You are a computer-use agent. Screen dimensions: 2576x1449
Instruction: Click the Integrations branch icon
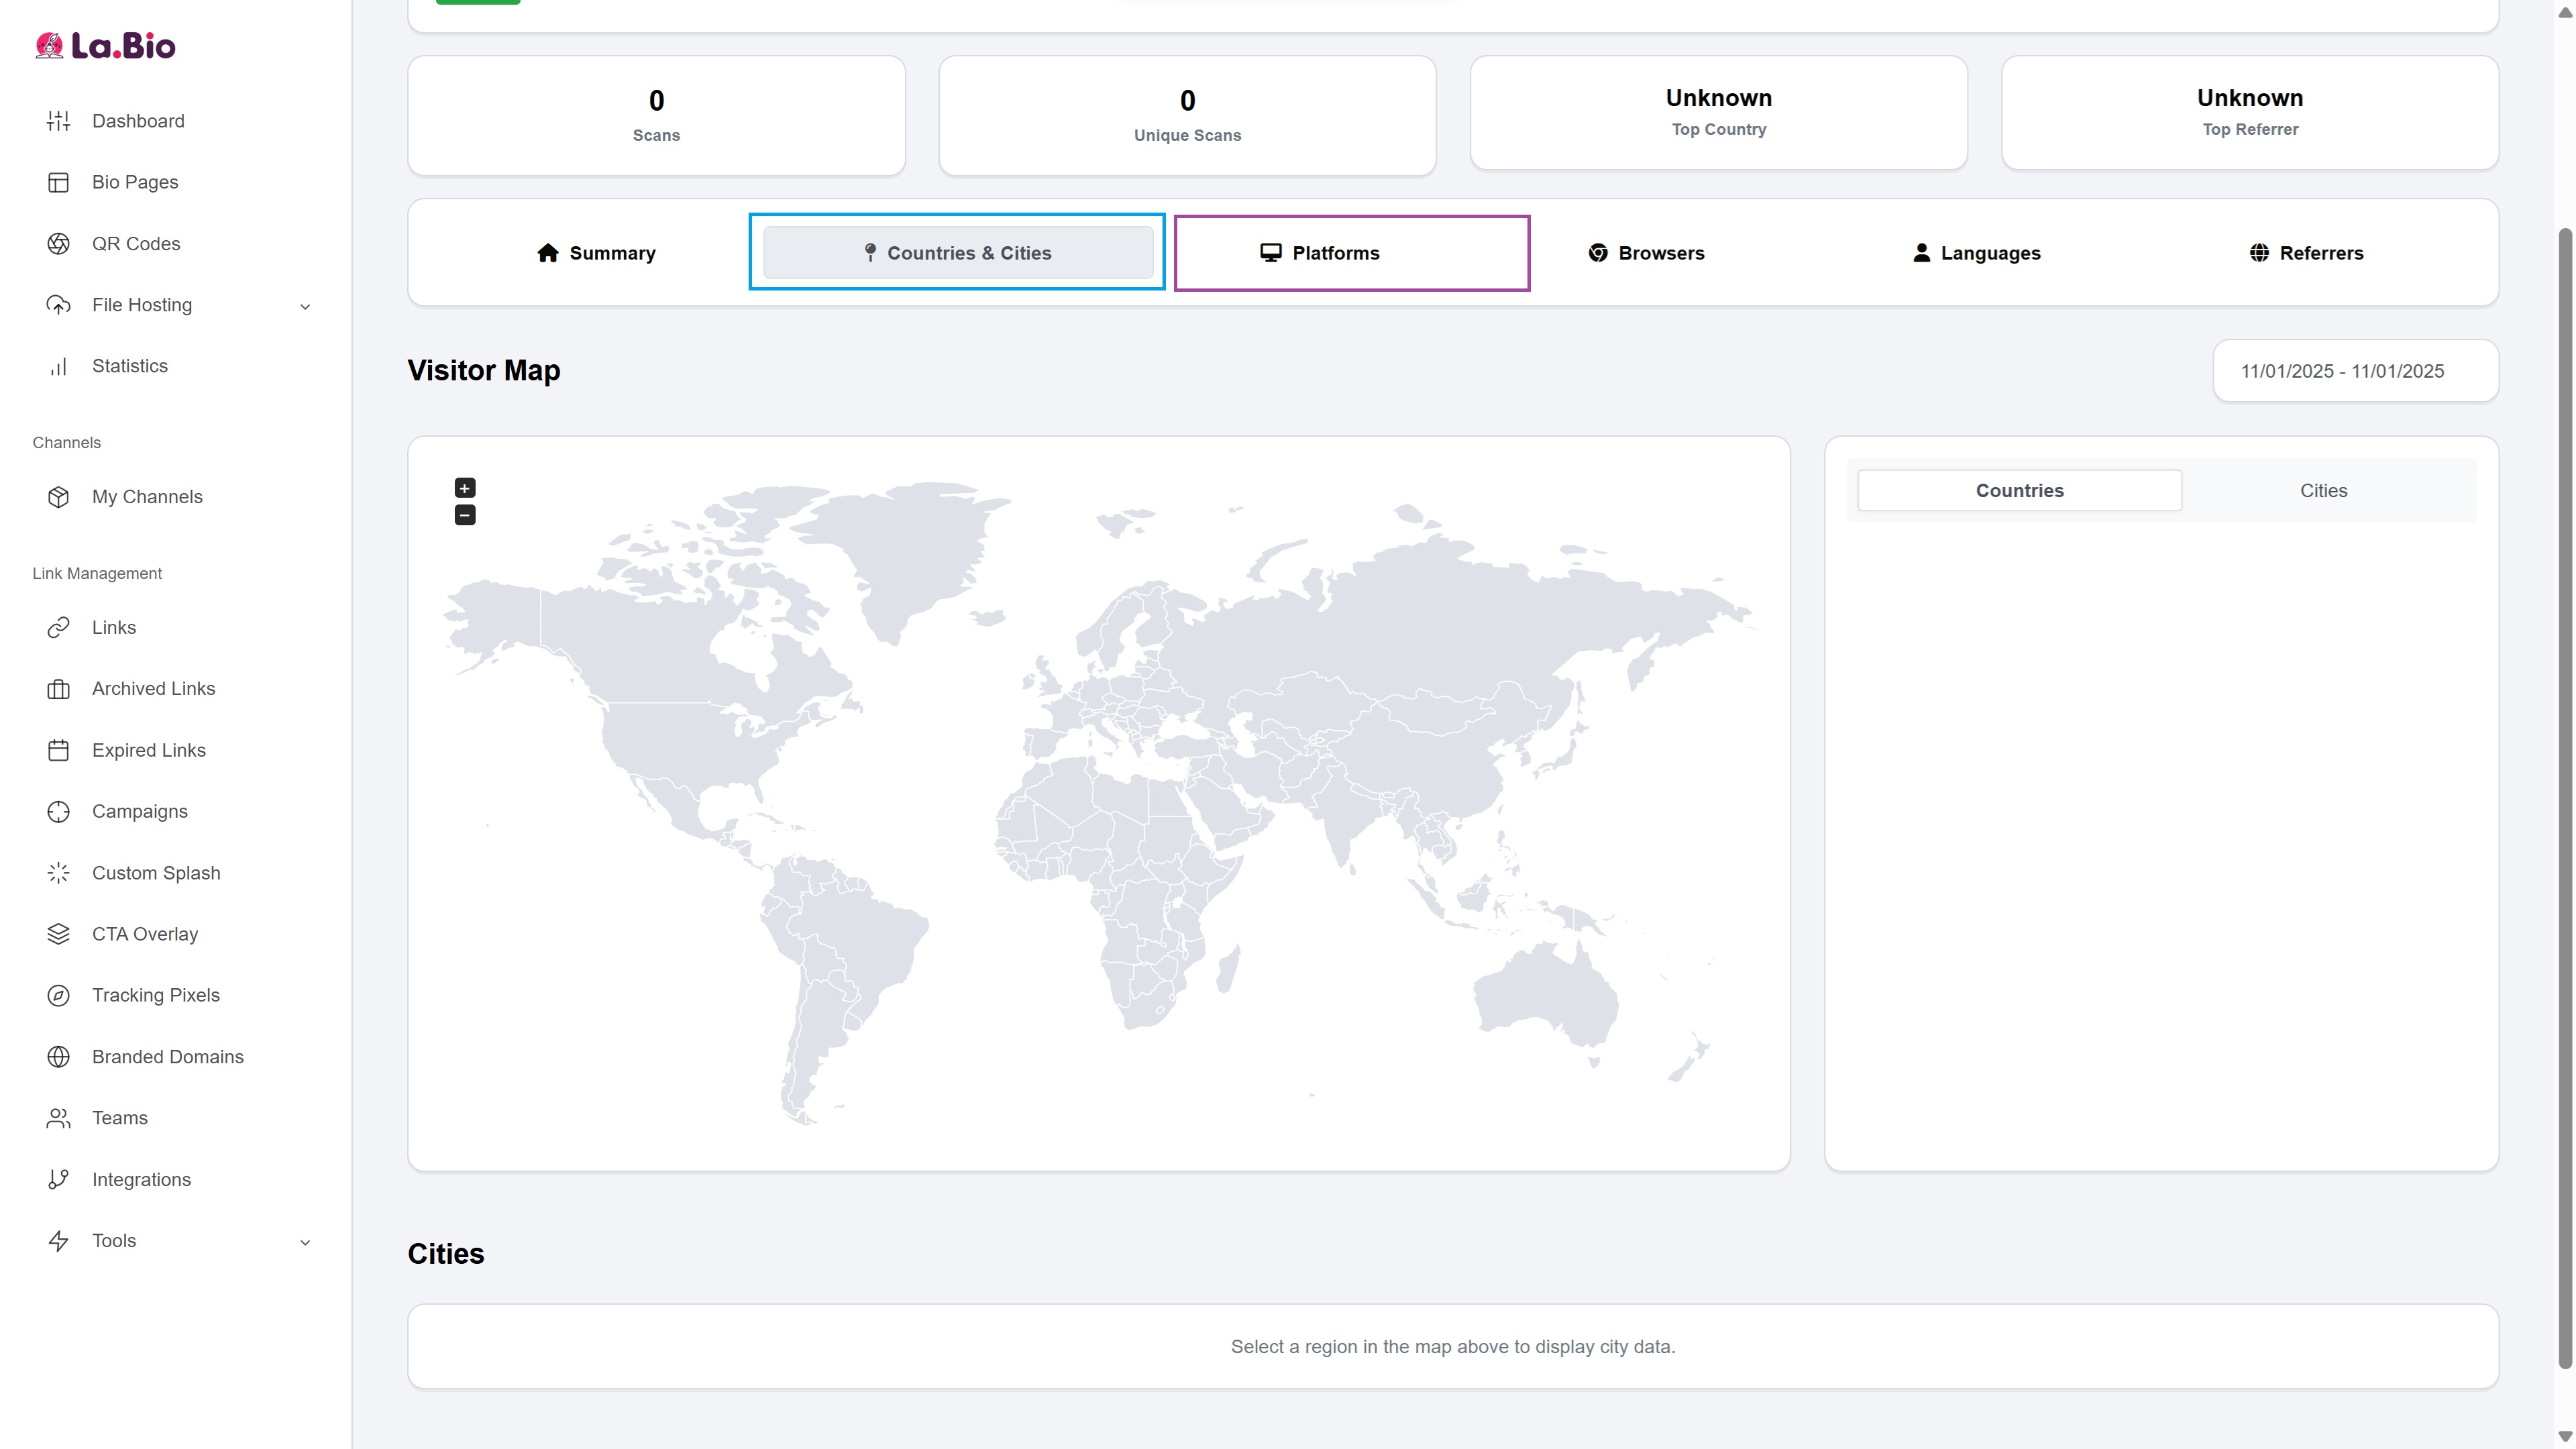tap(58, 1179)
